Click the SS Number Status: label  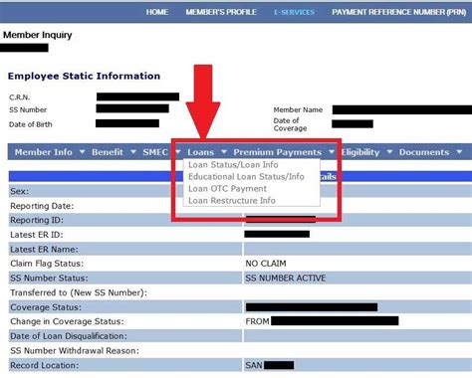pos(49,278)
